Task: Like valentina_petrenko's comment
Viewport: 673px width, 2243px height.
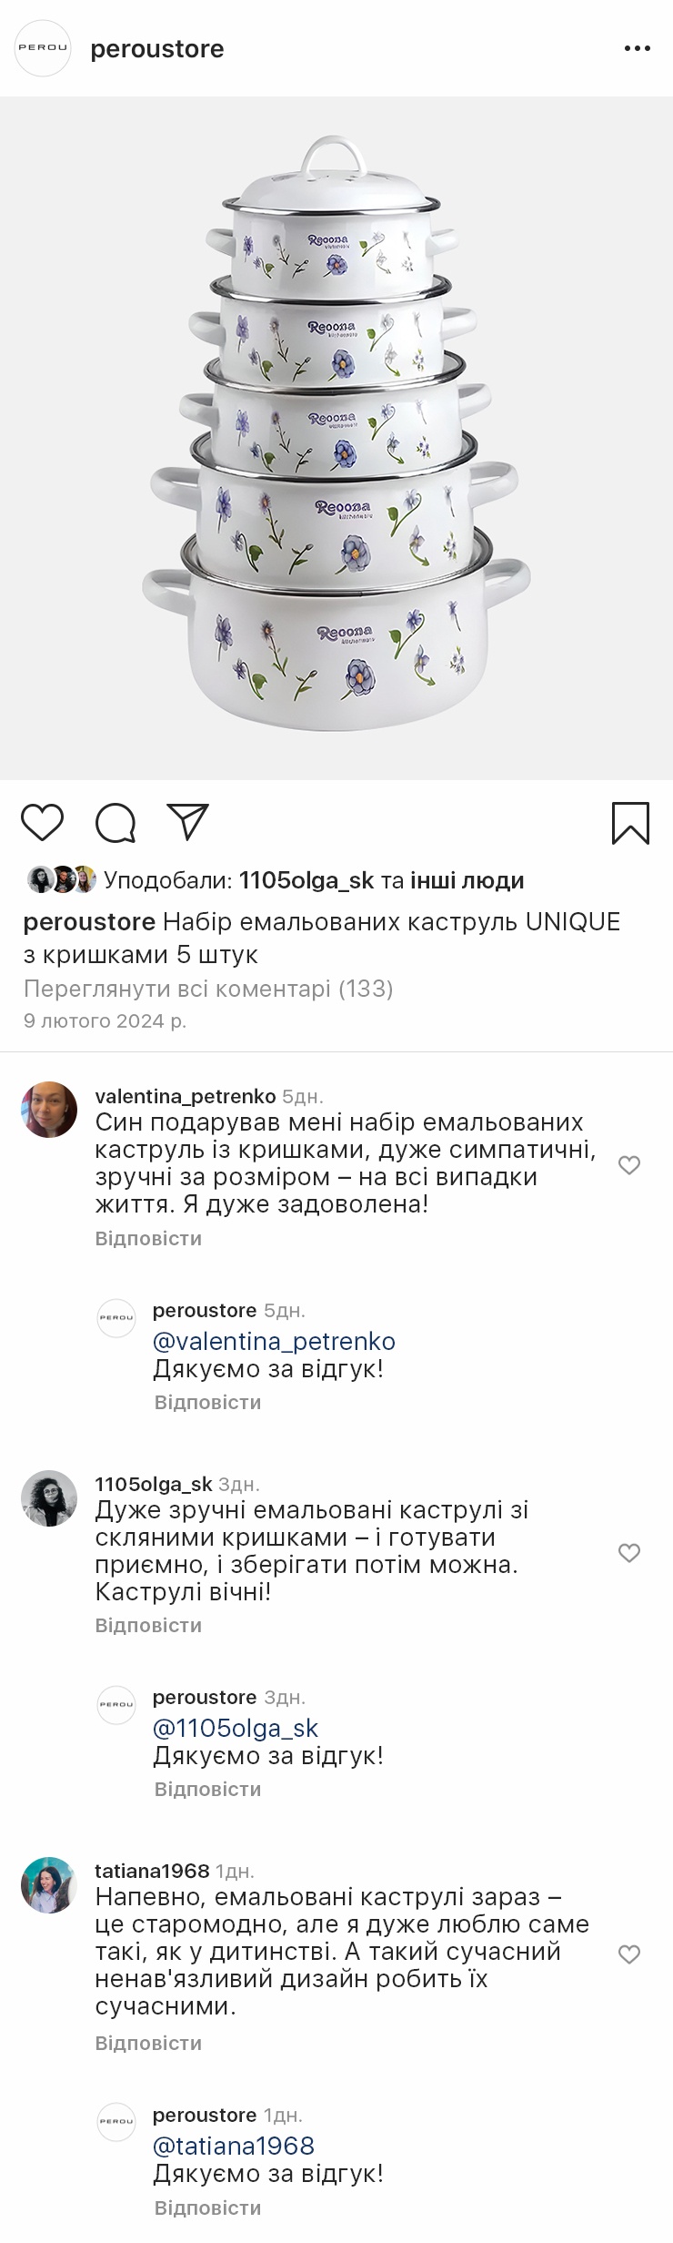Action: coord(629,1165)
